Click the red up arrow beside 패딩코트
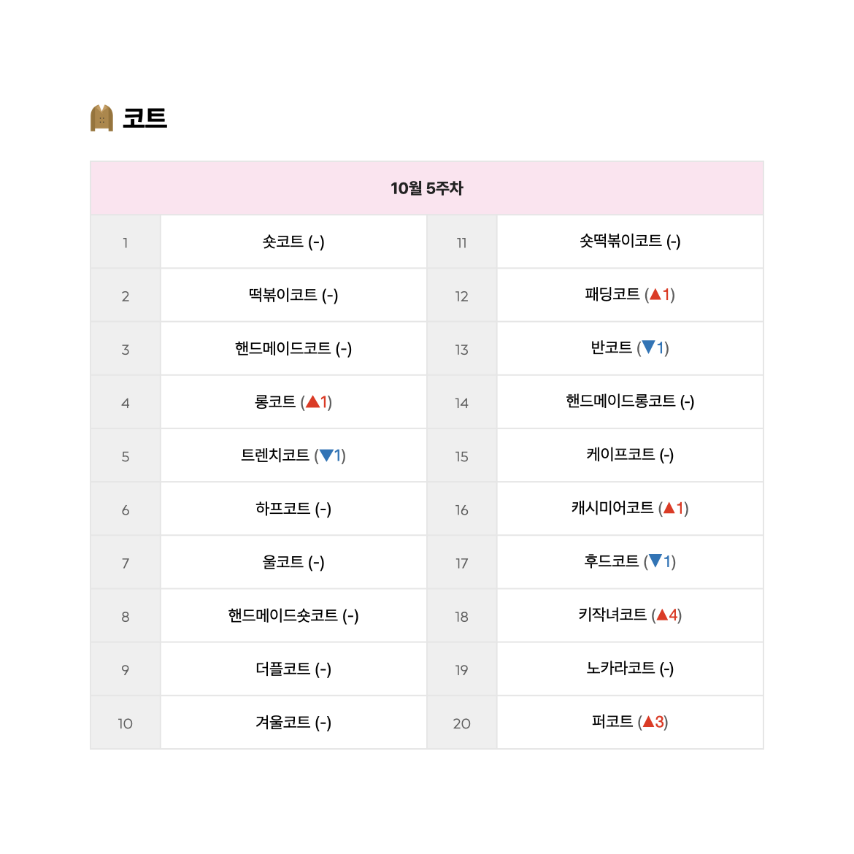This screenshot has width=854, height=854. (655, 295)
